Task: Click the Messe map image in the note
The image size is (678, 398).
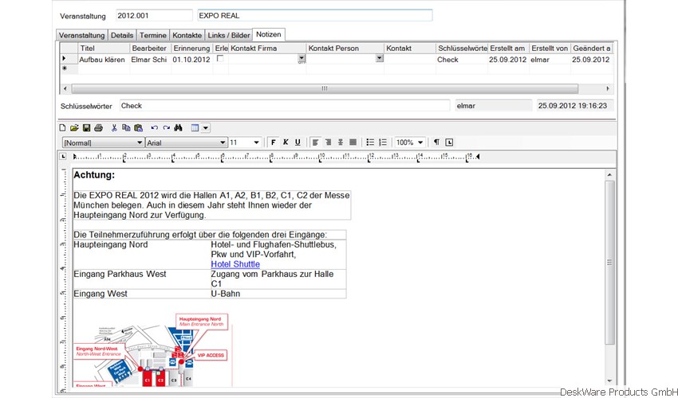Action: [x=152, y=349]
